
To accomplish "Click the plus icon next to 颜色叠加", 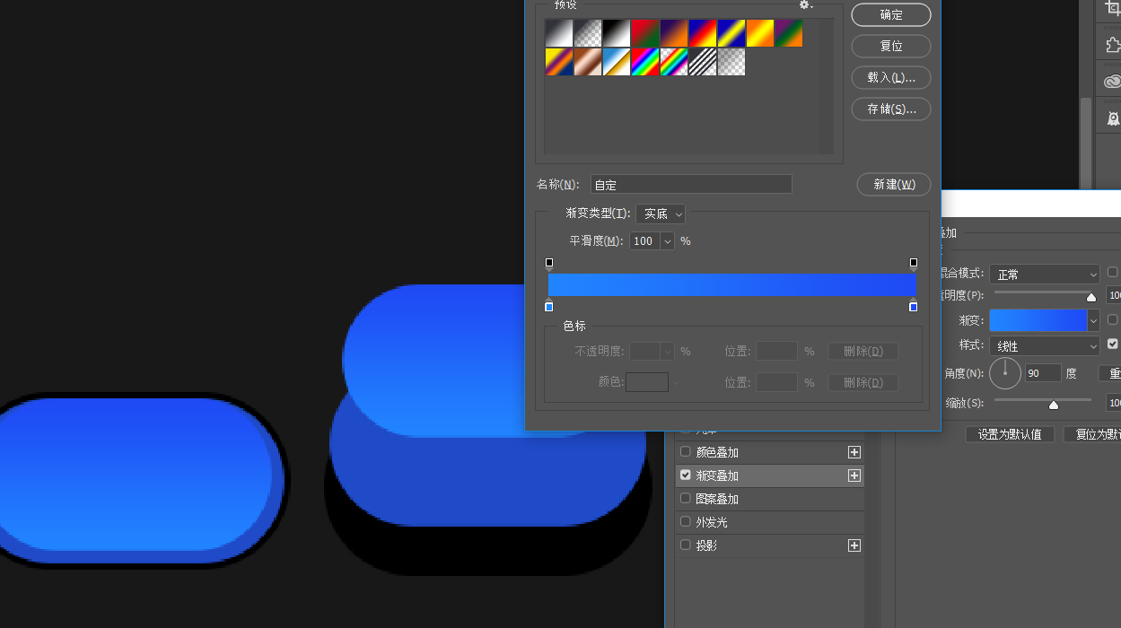I will 854,452.
